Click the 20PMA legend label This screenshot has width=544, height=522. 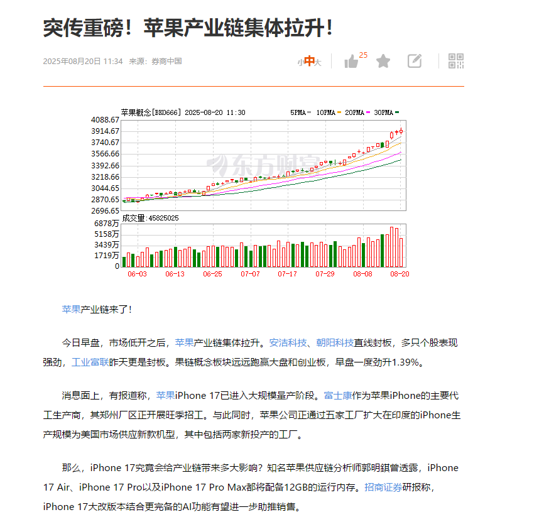(354, 112)
